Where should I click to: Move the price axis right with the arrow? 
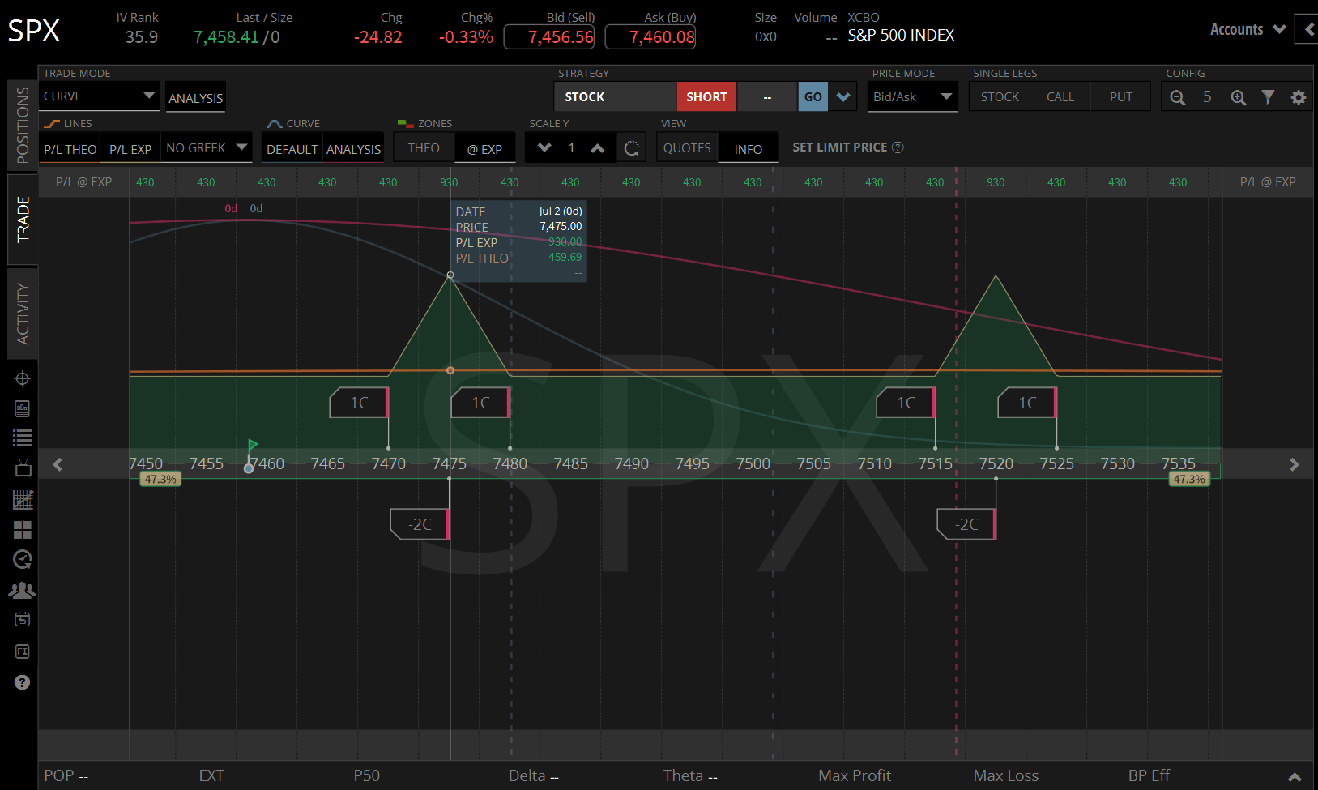[1294, 464]
